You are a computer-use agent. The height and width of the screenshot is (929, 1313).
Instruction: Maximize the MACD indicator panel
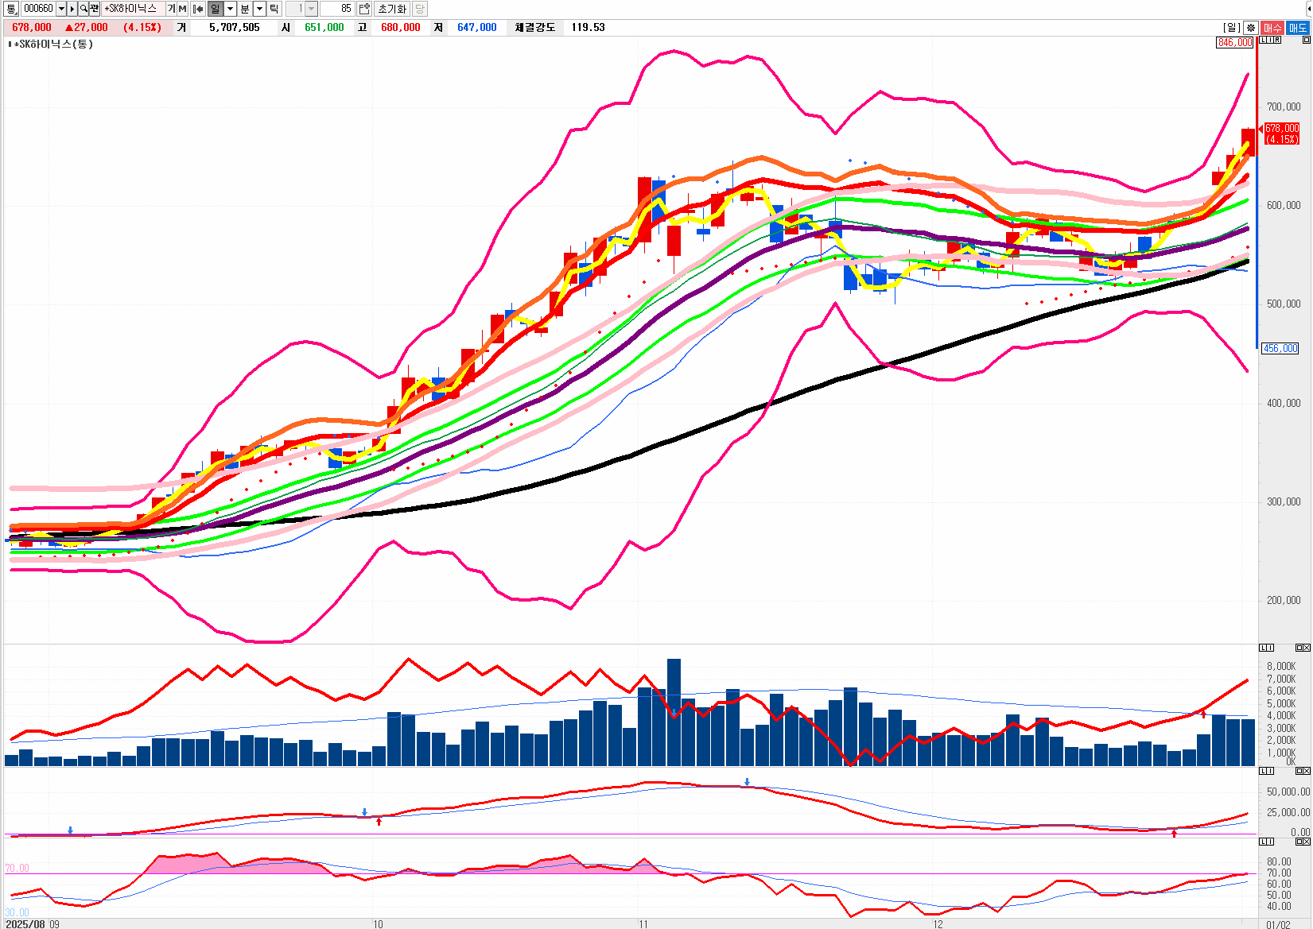(1298, 771)
